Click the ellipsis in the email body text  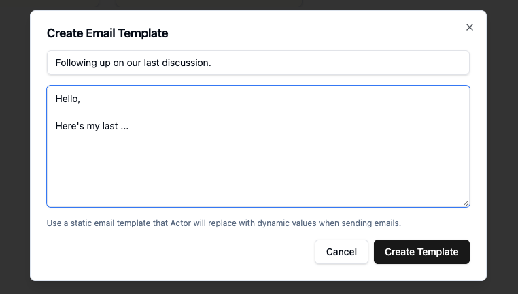pyautogui.click(x=124, y=125)
